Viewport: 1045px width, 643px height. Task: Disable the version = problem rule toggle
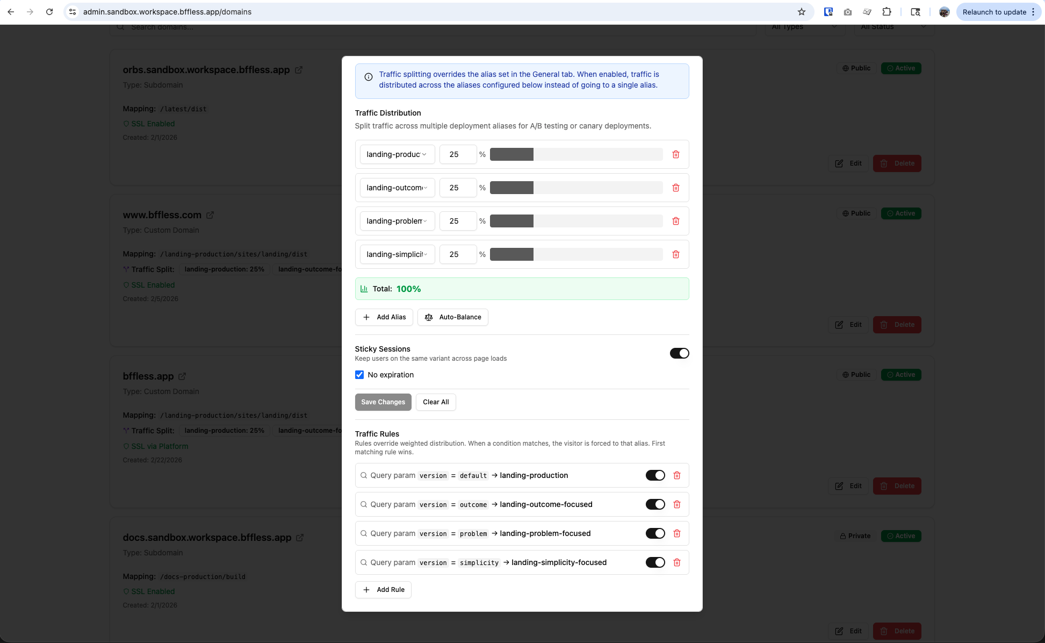pyautogui.click(x=655, y=533)
